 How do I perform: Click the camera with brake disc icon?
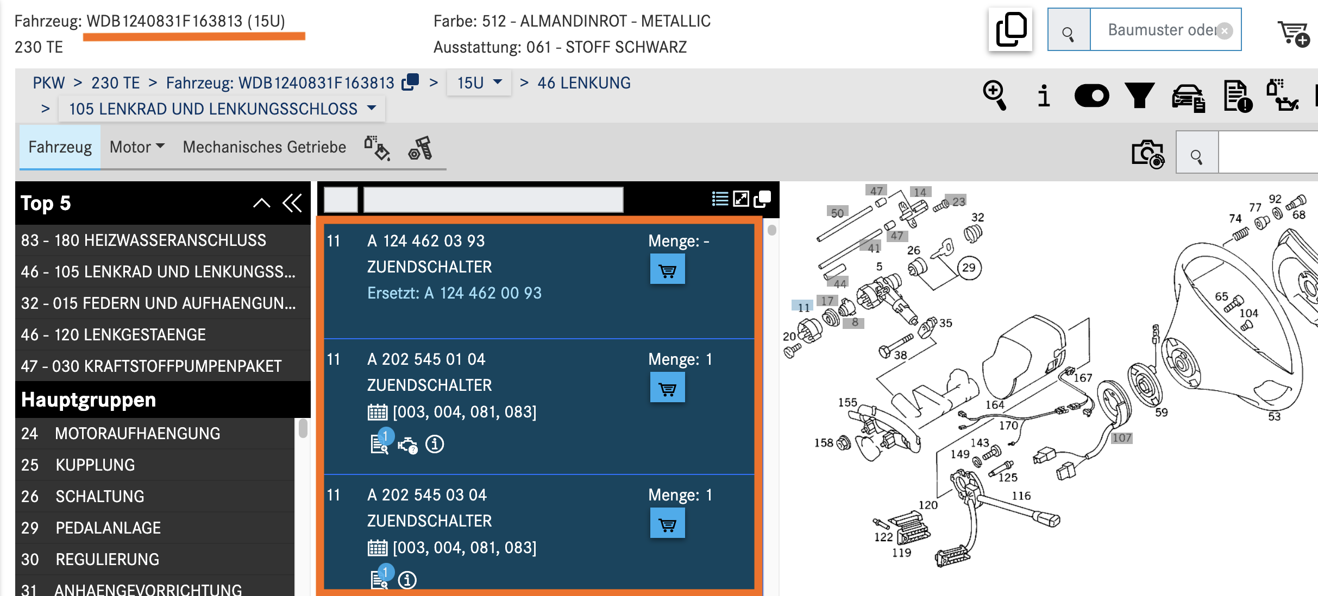tap(1148, 154)
